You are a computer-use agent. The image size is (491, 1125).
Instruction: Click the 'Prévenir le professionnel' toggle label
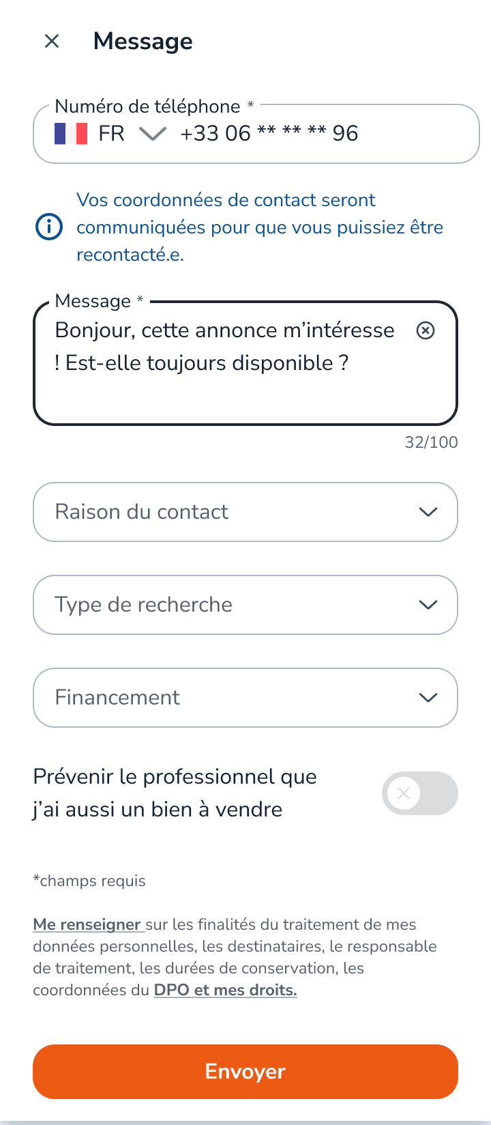175,793
